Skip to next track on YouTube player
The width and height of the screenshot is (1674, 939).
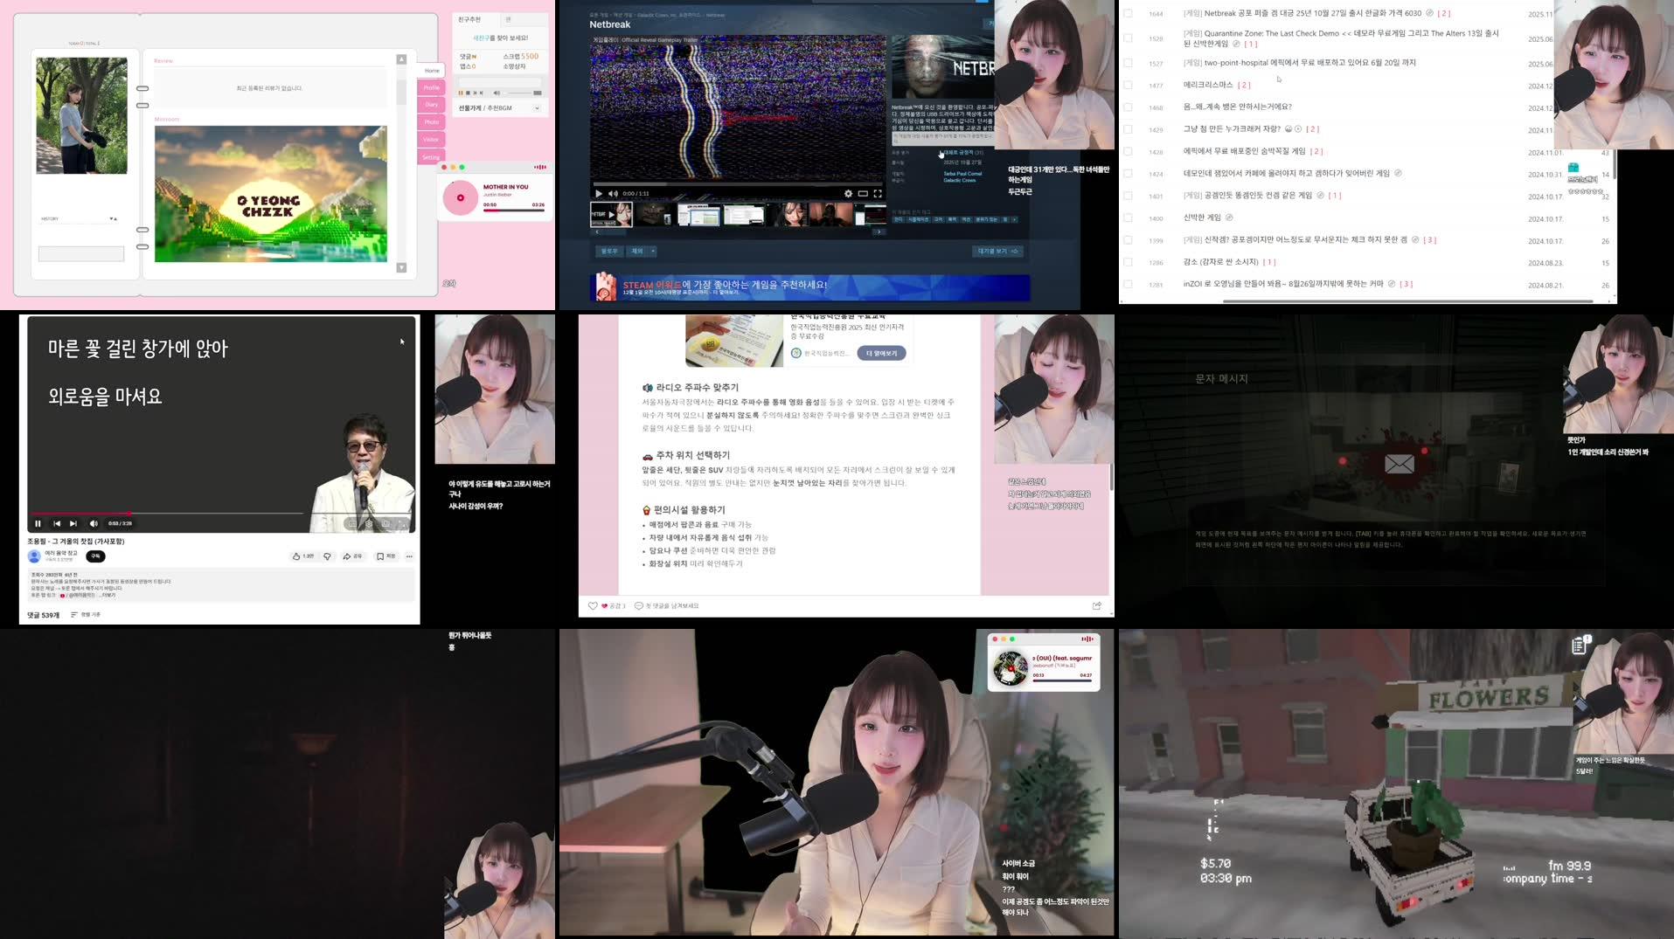click(73, 524)
